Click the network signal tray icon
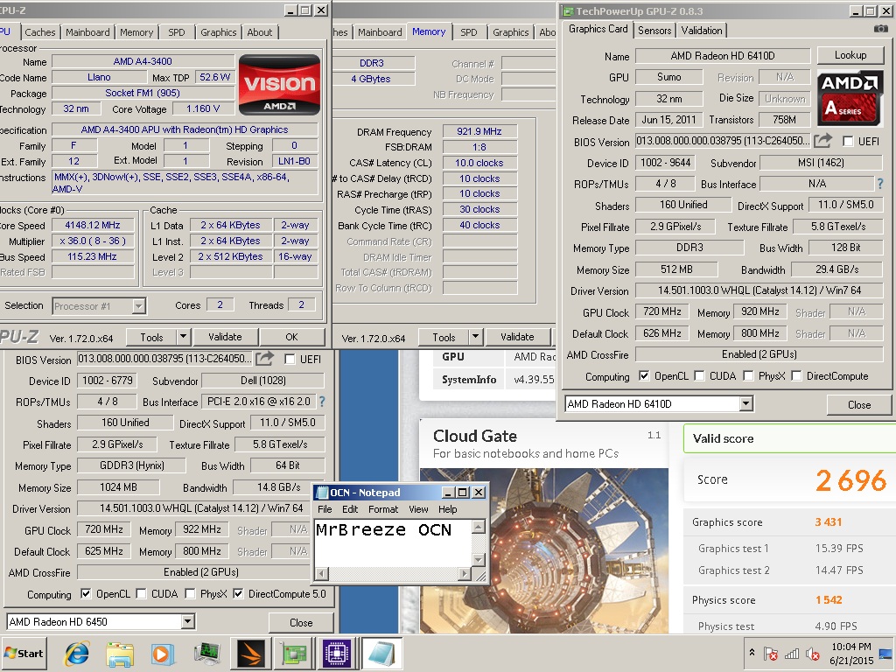 tap(792, 654)
